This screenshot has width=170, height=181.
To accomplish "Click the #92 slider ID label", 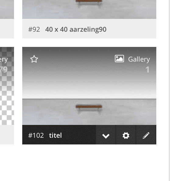I will (34, 29).
